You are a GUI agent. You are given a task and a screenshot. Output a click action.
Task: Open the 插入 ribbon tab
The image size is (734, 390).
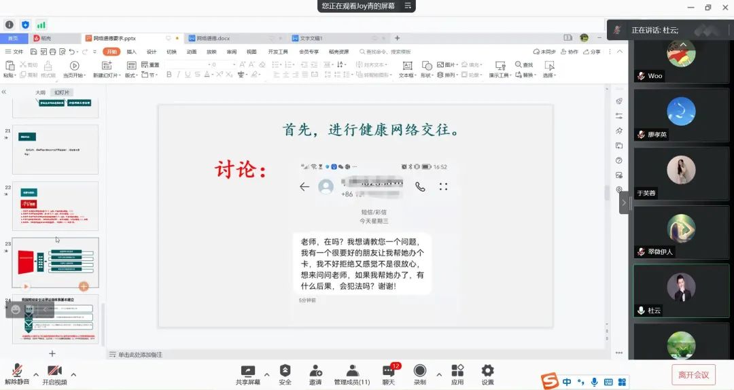click(x=131, y=52)
